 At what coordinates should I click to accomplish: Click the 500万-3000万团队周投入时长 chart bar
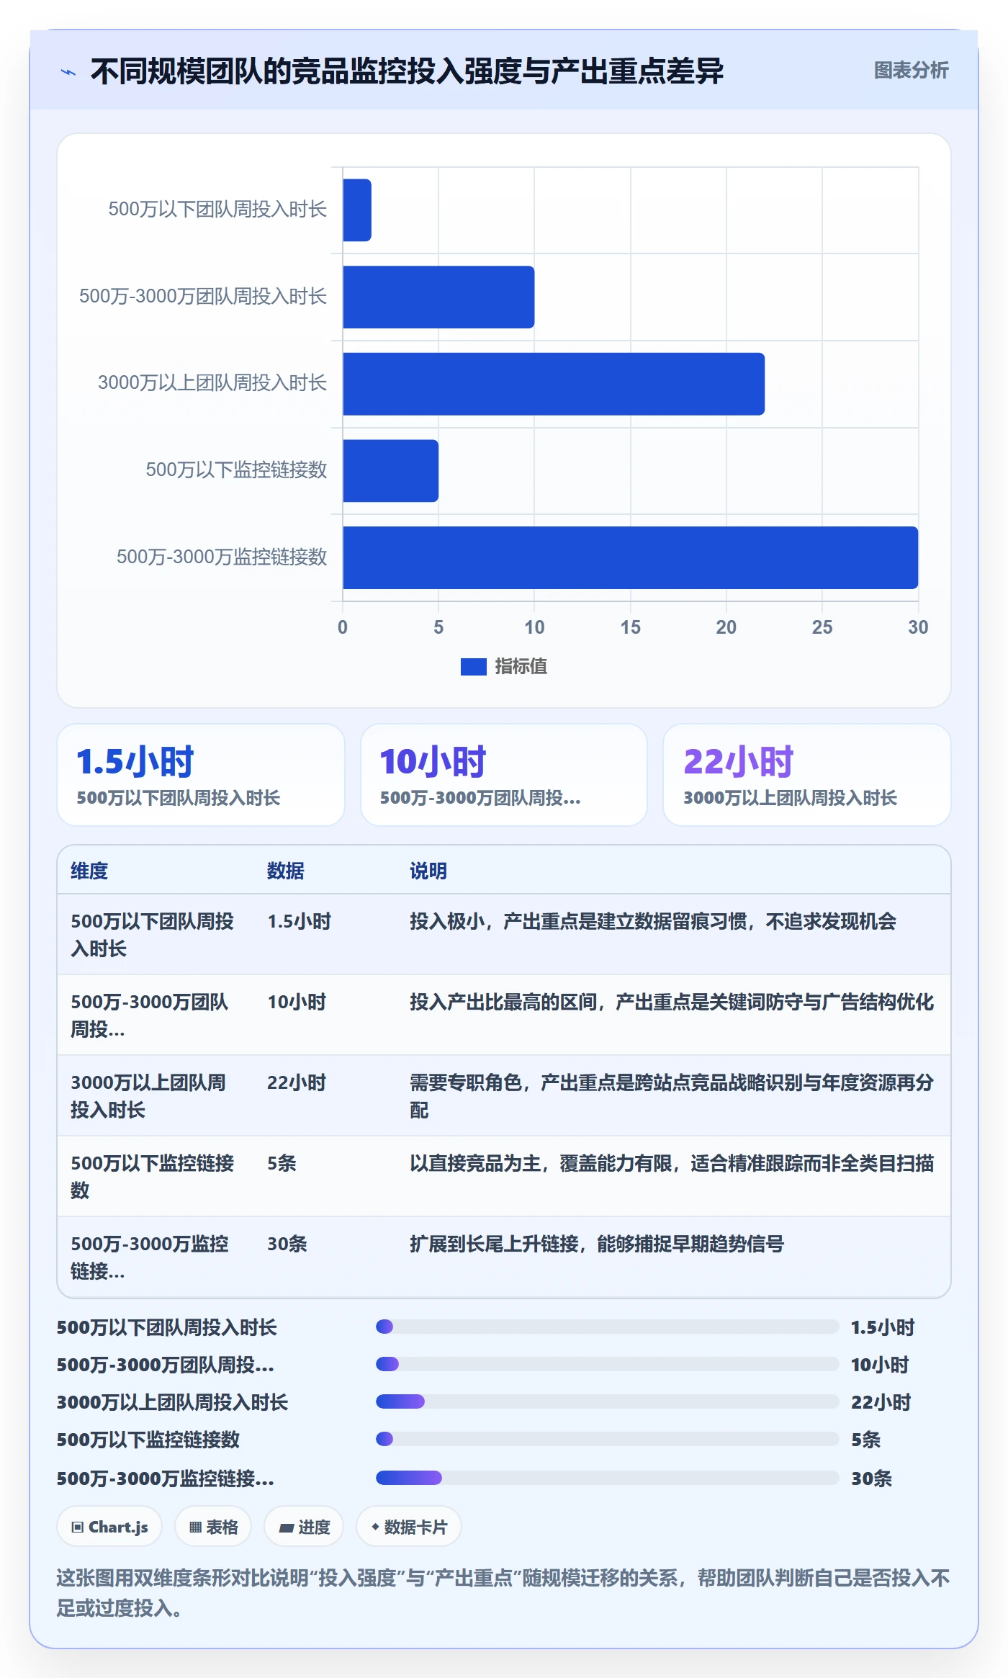[438, 297]
